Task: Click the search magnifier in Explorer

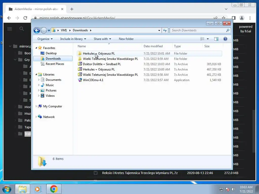Action: click(228, 30)
